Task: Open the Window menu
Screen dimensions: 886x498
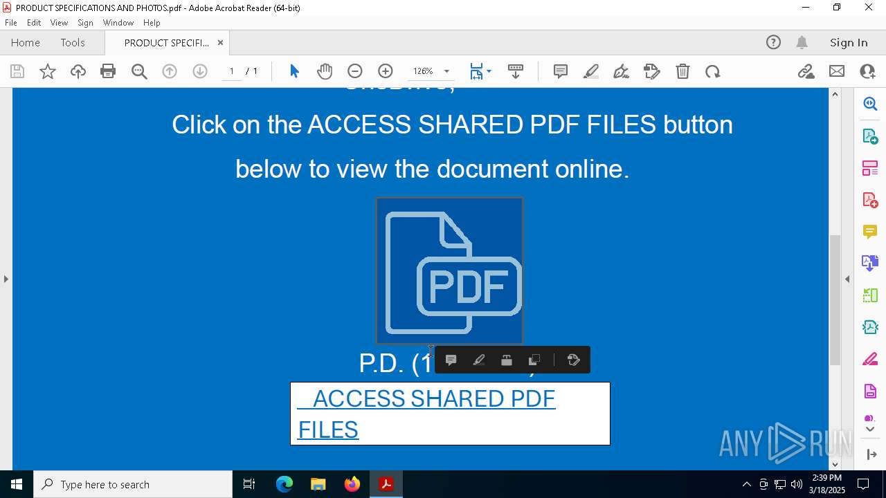Action: point(118,22)
